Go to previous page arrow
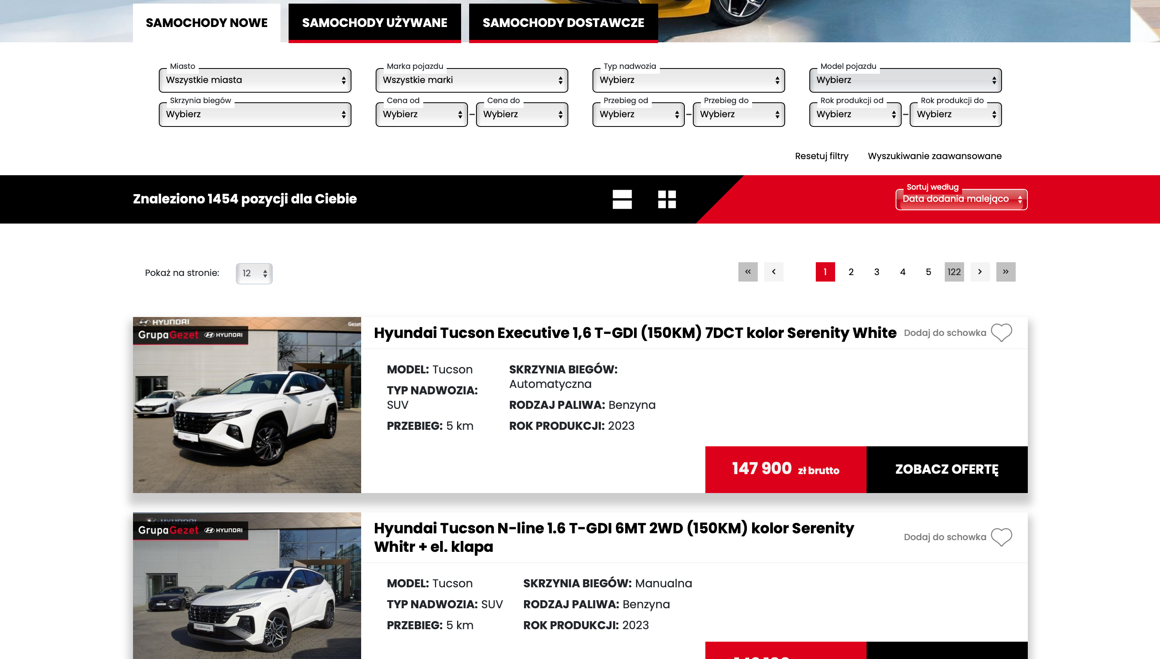This screenshot has width=1160, height=659. point(774,272)
